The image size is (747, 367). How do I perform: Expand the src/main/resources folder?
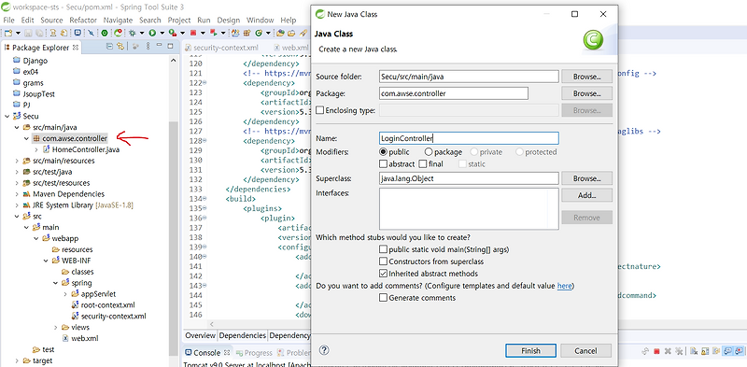pyautogui.click(x=17, y=161)
